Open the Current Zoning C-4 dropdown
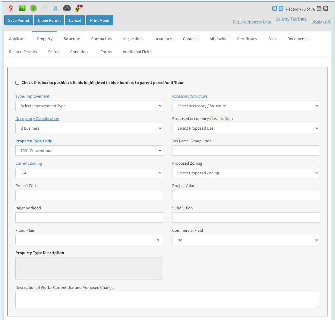Screen dimensions: 335x320 (x=89, y=173)
